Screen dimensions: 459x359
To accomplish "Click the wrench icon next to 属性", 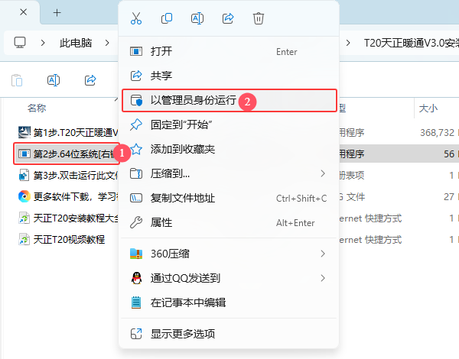I will click(x=136, y=223).
